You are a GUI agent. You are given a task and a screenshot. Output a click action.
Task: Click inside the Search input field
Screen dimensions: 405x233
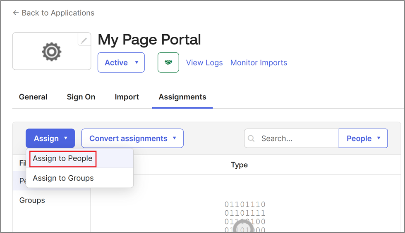tap(297, 139)
